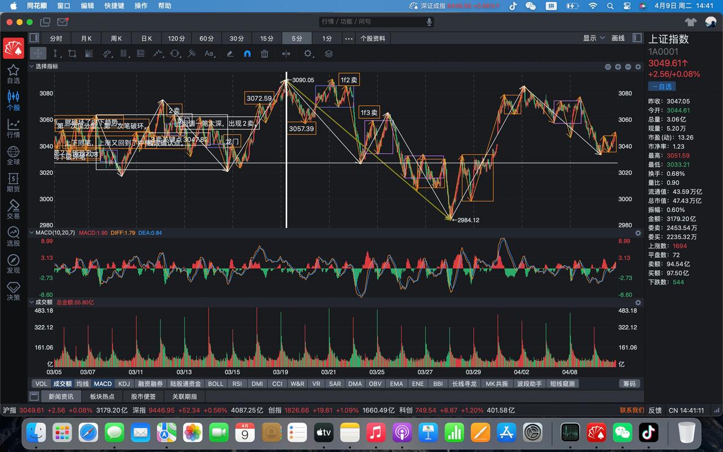Toggle the right sidebar panel button

(637, 38)
